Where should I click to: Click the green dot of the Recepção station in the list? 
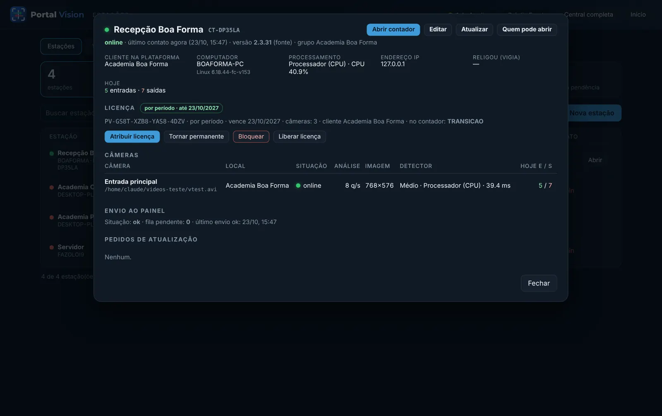tap(52, 153)
